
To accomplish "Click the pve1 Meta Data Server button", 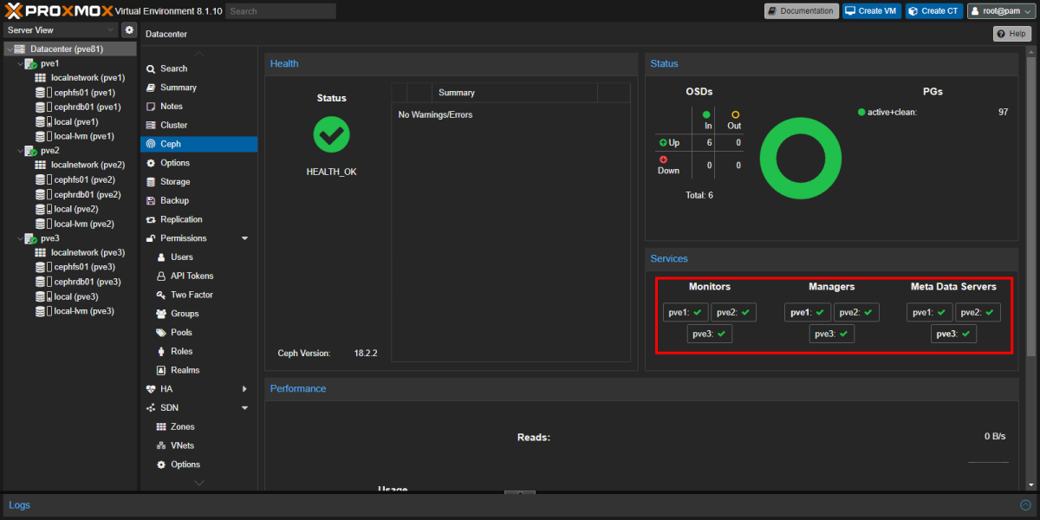I will tap(930, 312).
